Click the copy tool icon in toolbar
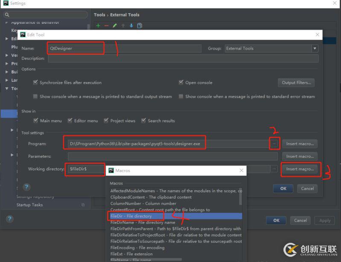341x262 pixels. click(139, 26)
